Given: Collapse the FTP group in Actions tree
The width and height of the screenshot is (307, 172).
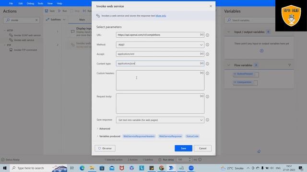Looking at the screenshot, I should point(5,45).
